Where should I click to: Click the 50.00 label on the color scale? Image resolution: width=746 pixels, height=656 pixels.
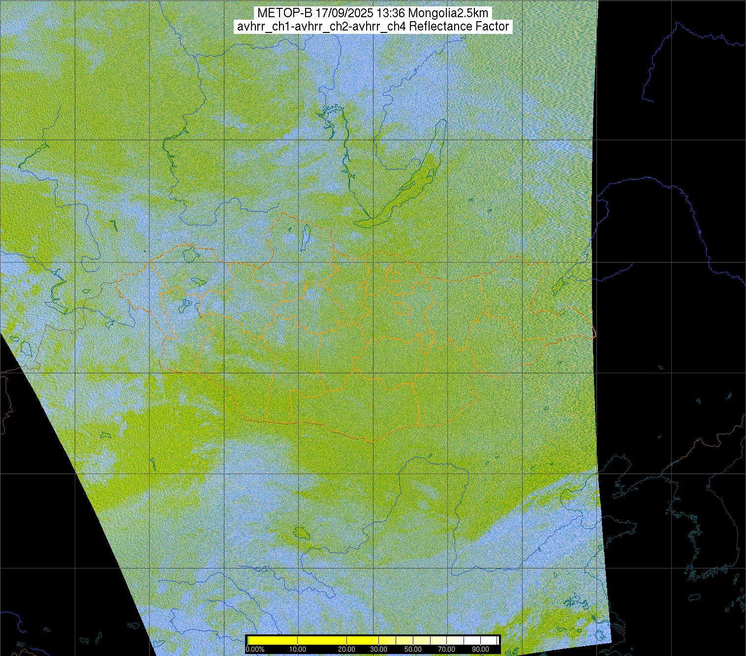click(x=414, y=650)
